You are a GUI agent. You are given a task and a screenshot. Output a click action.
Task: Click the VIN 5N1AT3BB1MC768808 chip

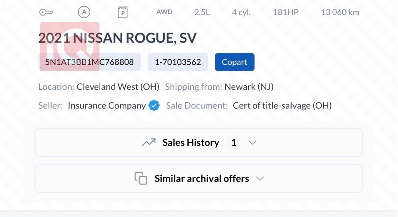point(90,62)
